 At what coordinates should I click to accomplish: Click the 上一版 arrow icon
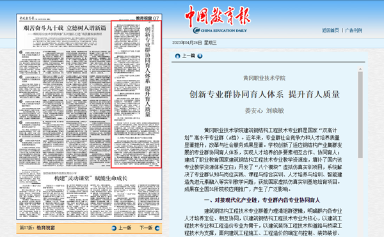point(114,228)
